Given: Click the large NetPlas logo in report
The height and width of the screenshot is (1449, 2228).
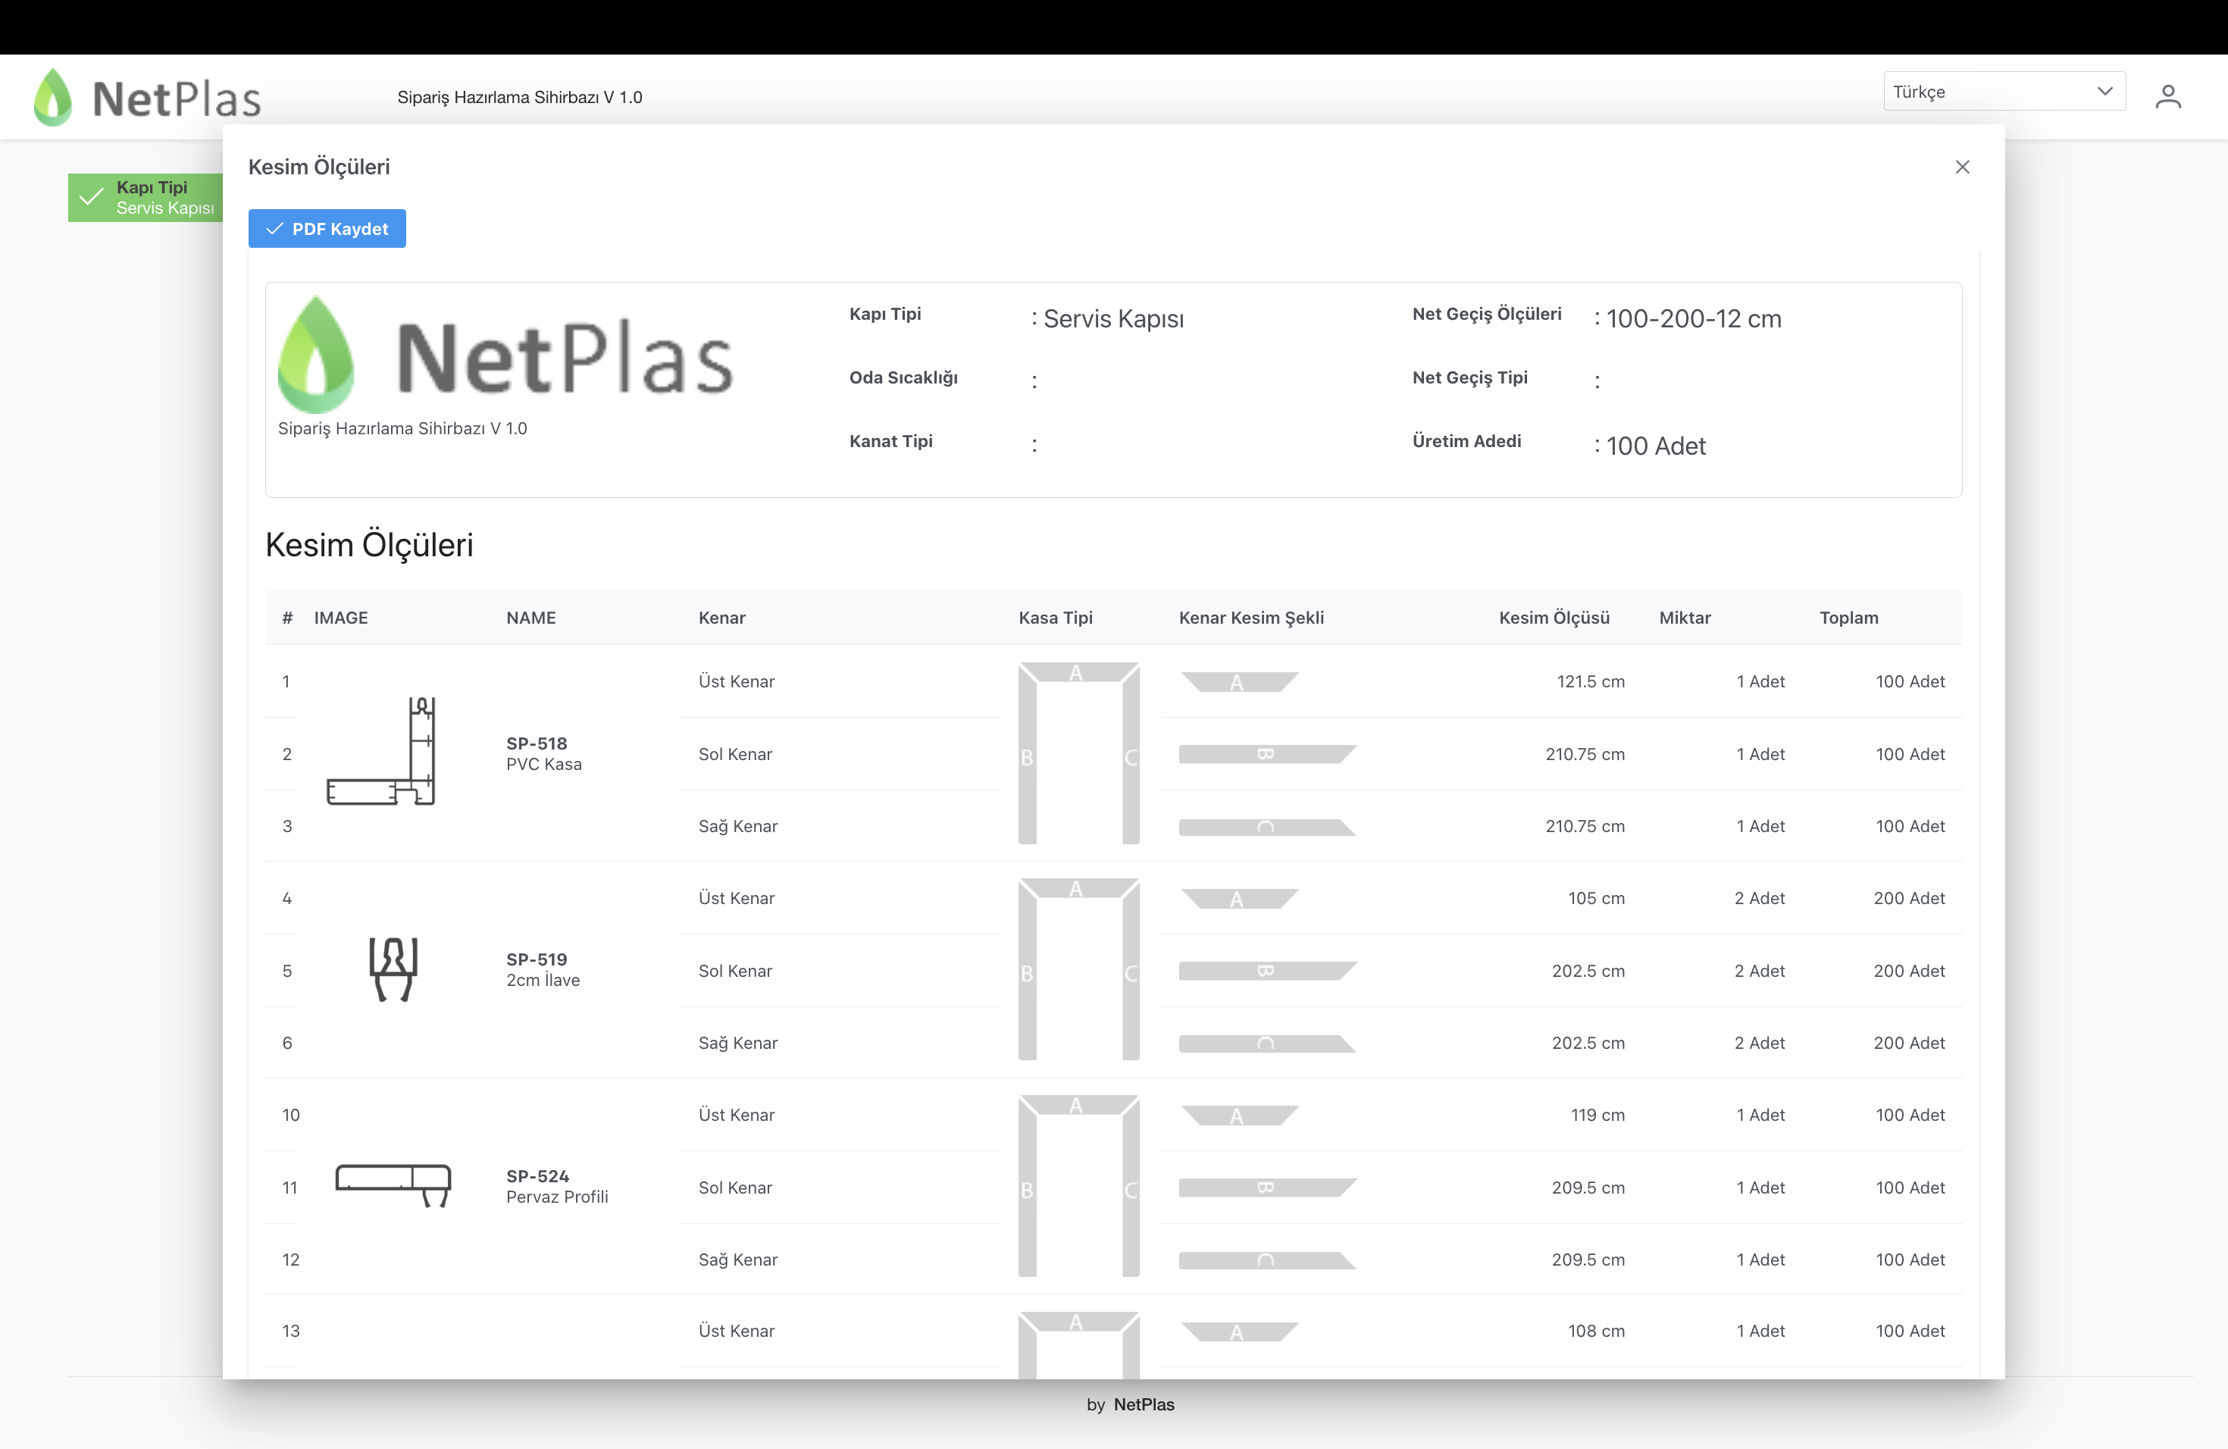Looking at the screenshot, I should [506, 355].
